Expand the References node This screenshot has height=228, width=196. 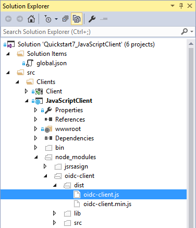point(35,119)
